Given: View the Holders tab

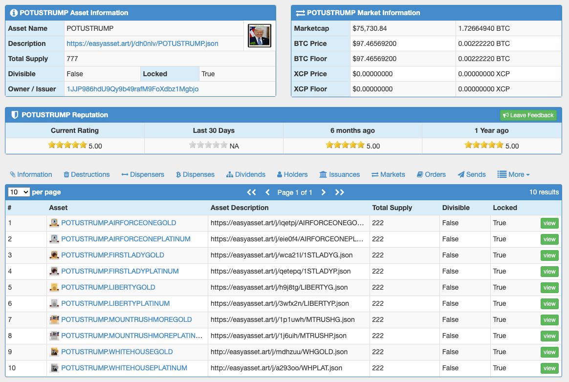Looking at the screenshot, I should [292, 174].
